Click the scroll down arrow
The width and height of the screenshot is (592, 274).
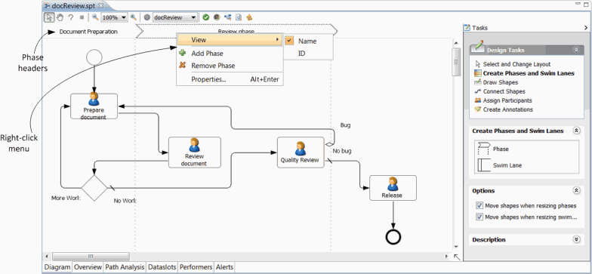pos(456,246)
